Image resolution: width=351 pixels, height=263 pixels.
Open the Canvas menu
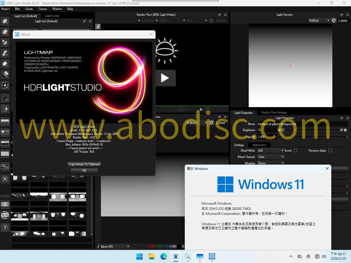[43, 9]
